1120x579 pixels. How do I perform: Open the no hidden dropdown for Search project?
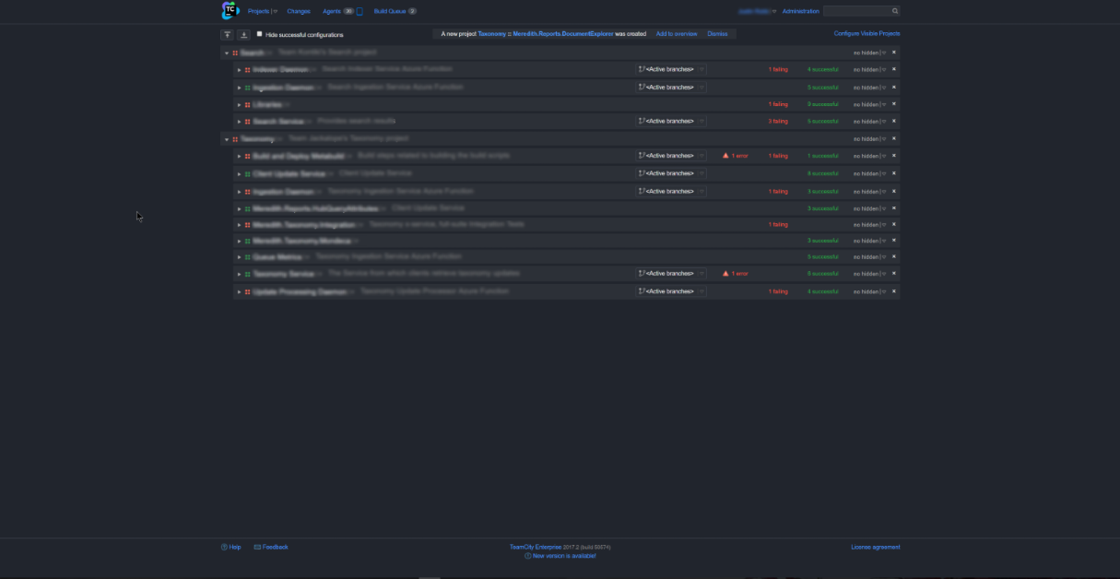869,53
